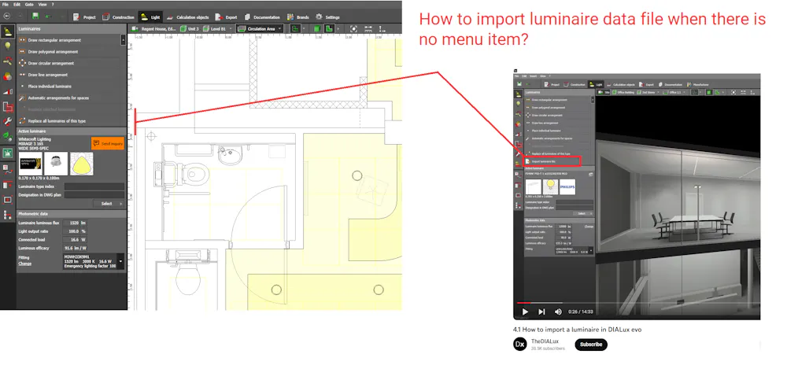Expand the Fitting dropdown arrow
The width and height of the screenshot is (787, 365).
120,260
